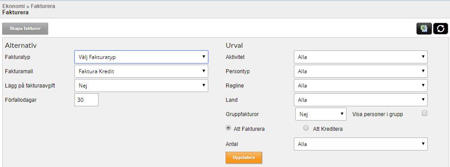
Task: Enable Visa personer i grupp checkbox
Action: point(425,113)
